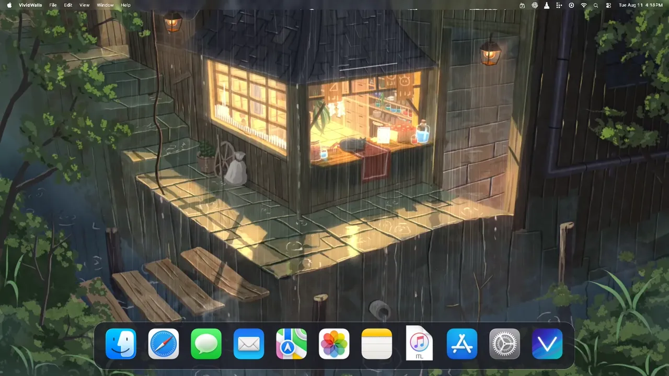669x376 pixels.
Task: Open the View menu
Action: pyautogui.click(x=85, y=5)
